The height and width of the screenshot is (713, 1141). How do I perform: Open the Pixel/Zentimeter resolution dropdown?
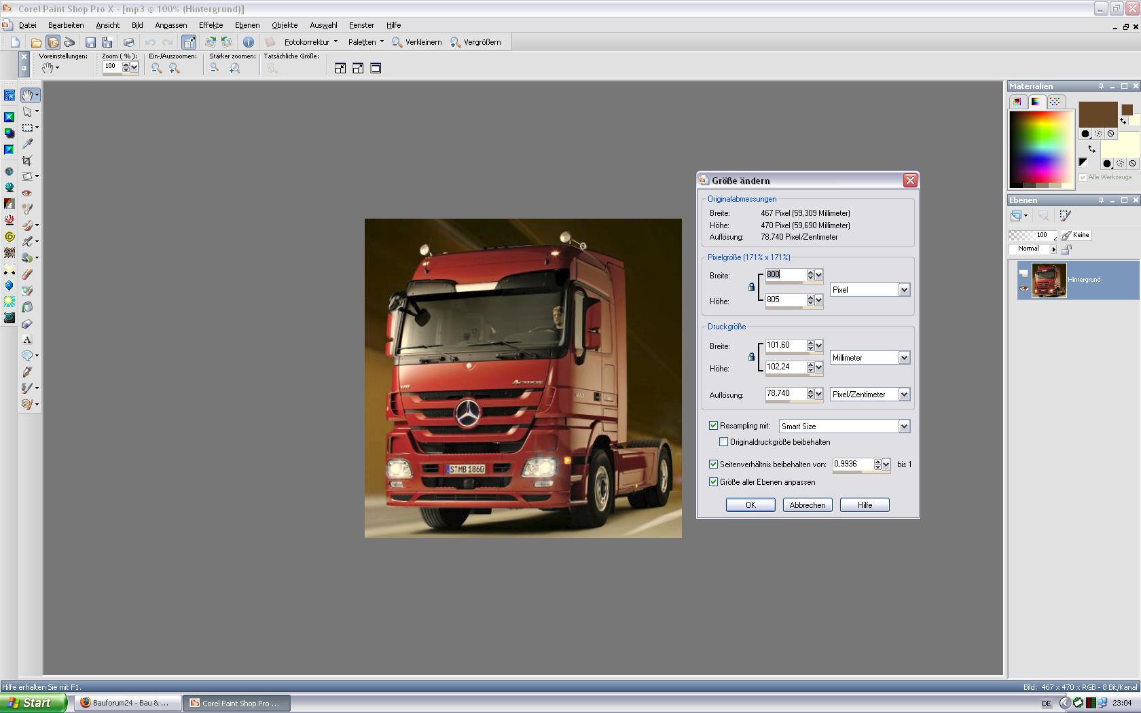tap(904, 395)
